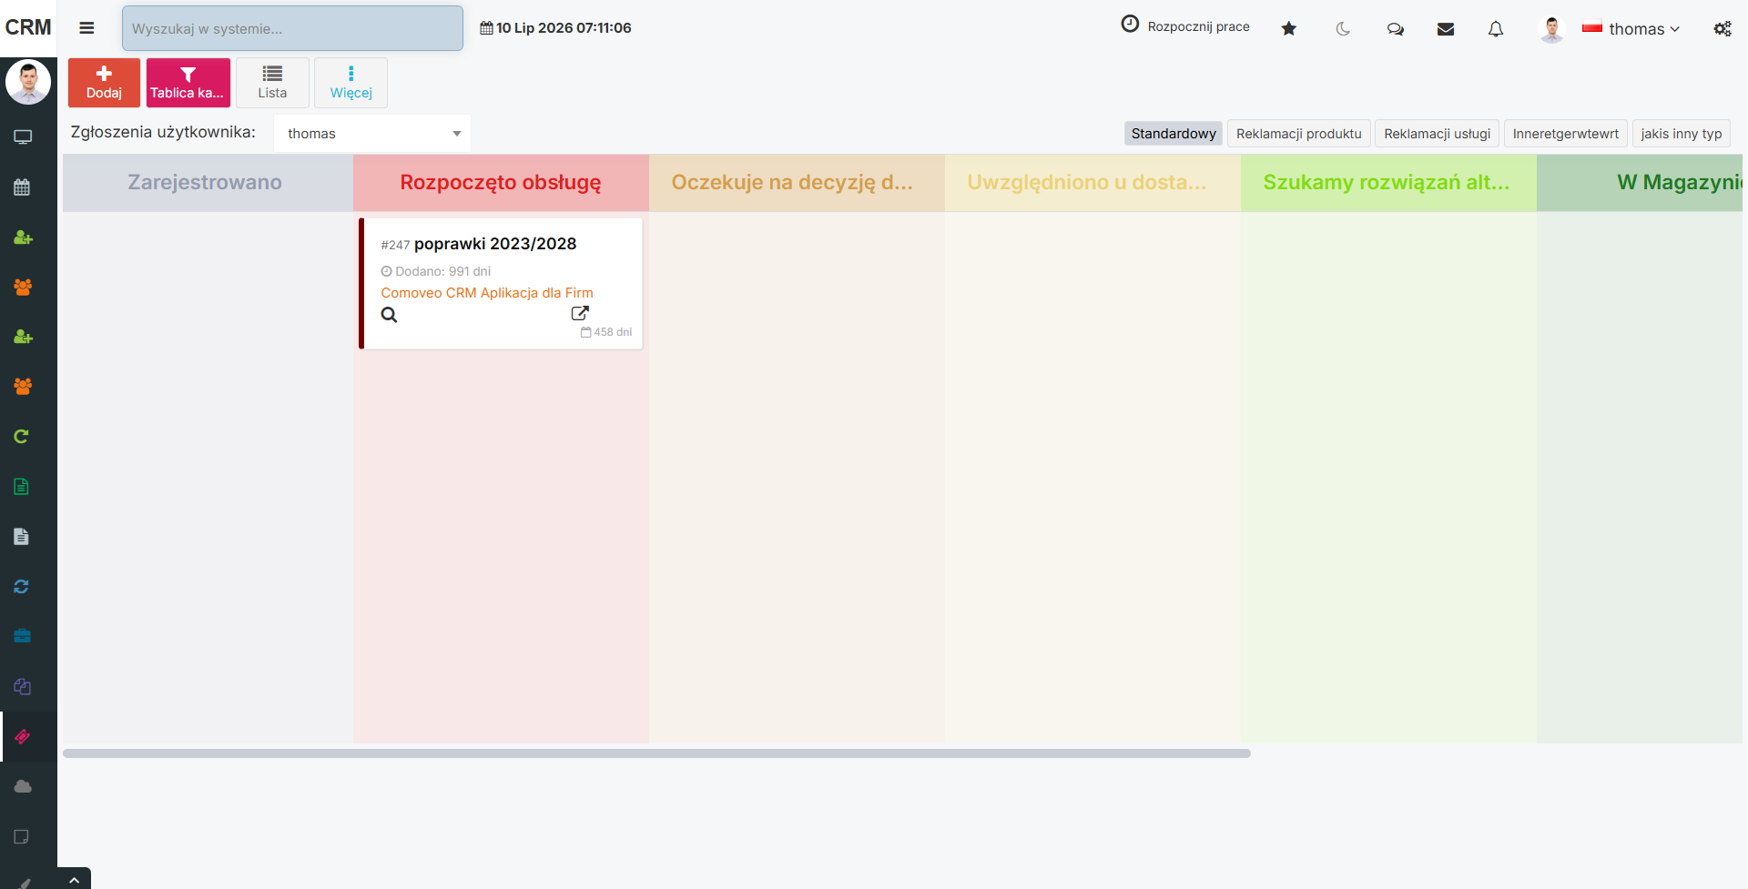Viewport: 1748px width, 889px height.
Task: Select the Standardowy ticket type tab
Action: click(1174, 134)
